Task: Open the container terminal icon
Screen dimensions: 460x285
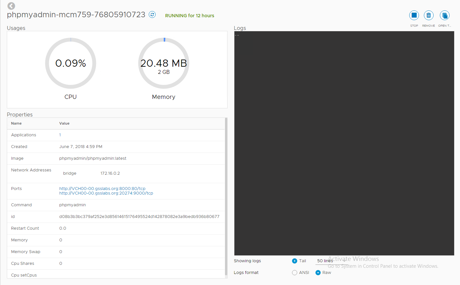Action: [444, 15]
